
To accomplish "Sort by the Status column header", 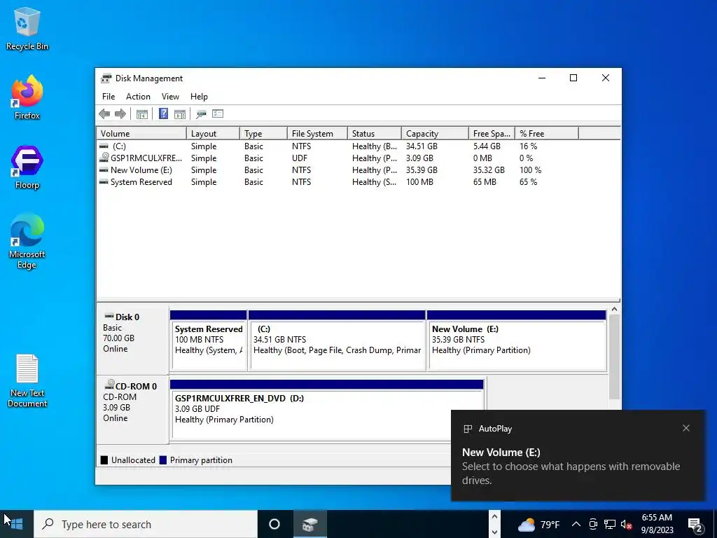I will coord(375,134).
